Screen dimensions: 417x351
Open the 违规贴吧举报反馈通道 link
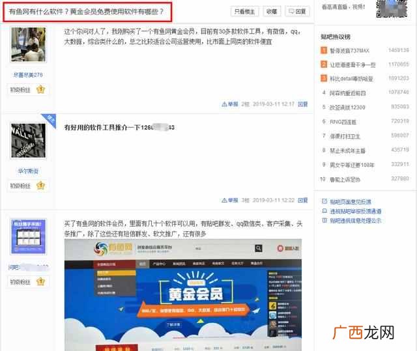click(356, 211)
